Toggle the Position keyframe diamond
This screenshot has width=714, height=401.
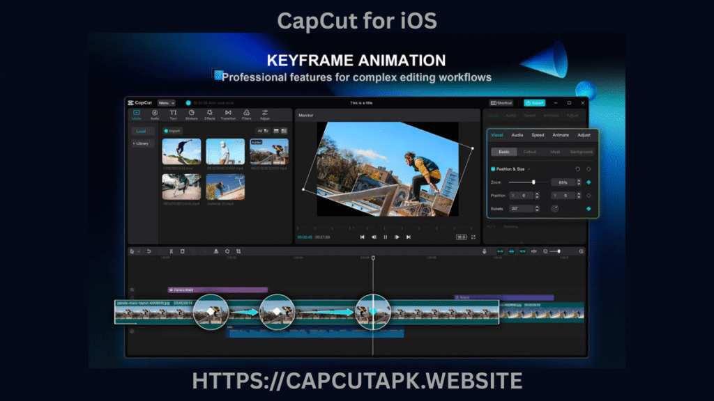pyautogui.click(x=588, y=195)
